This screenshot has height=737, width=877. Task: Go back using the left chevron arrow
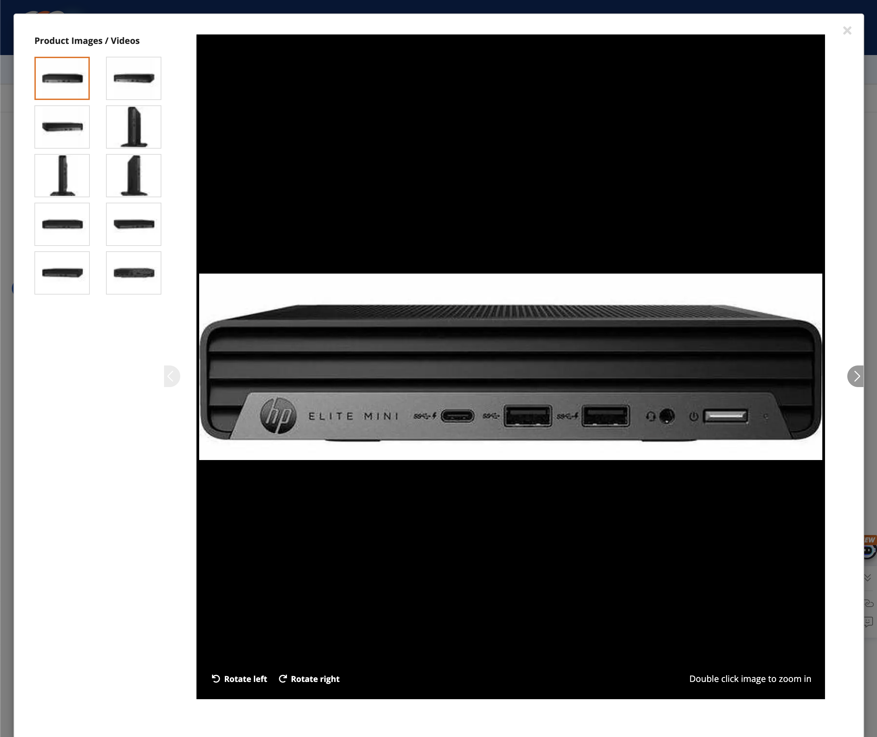click(171, 376)
